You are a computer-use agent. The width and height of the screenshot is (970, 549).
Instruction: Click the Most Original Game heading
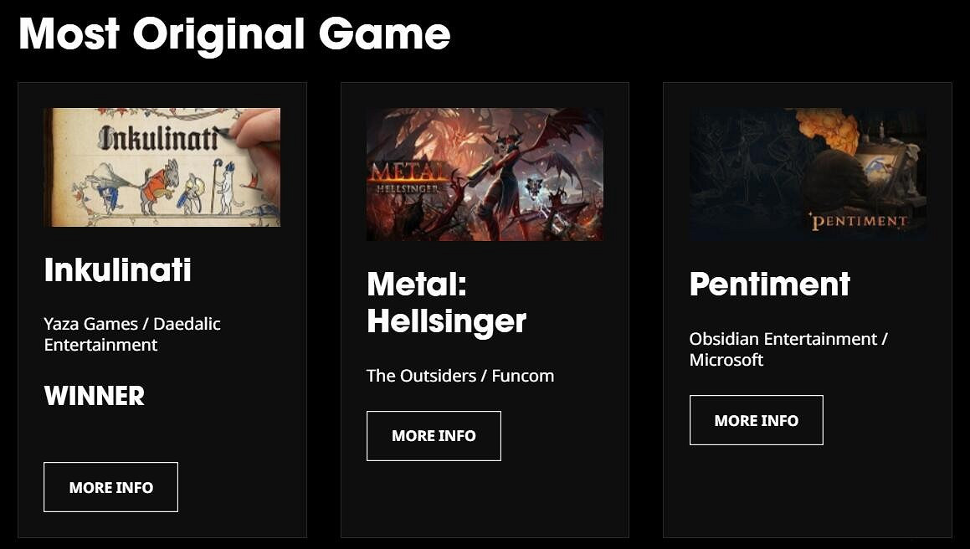pos(234,33)
